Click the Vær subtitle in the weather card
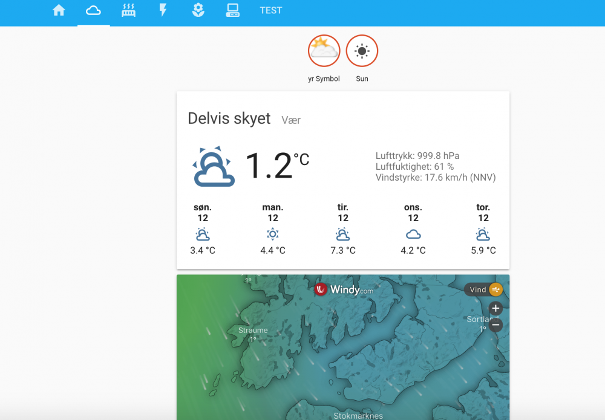Viewport: 605px width, 420px height. pos(291,120)
